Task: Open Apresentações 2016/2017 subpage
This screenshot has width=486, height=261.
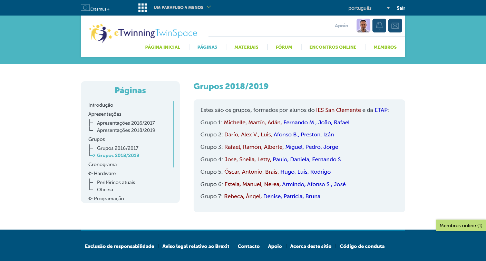Action: click(x=126, y=123)
